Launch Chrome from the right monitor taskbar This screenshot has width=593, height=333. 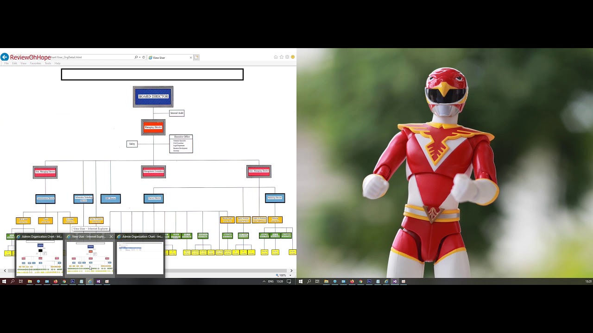coord(360,281)
